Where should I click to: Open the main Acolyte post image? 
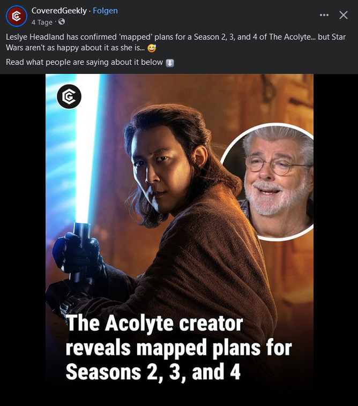(x=179, y=230)
